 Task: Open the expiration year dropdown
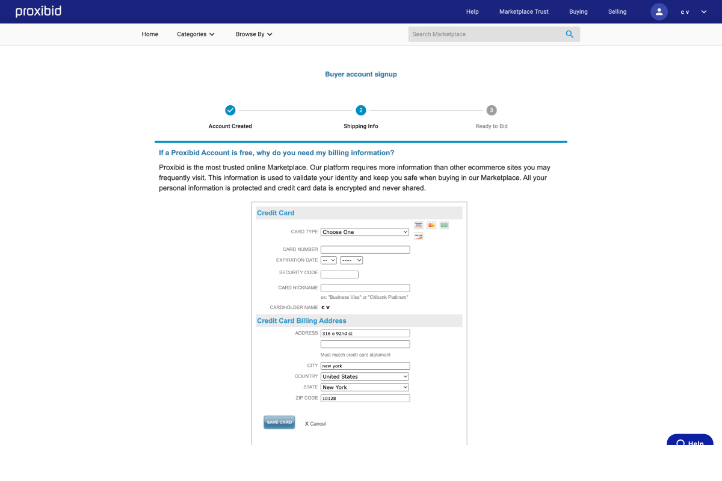pyautogui.click(x=351, y=260)
